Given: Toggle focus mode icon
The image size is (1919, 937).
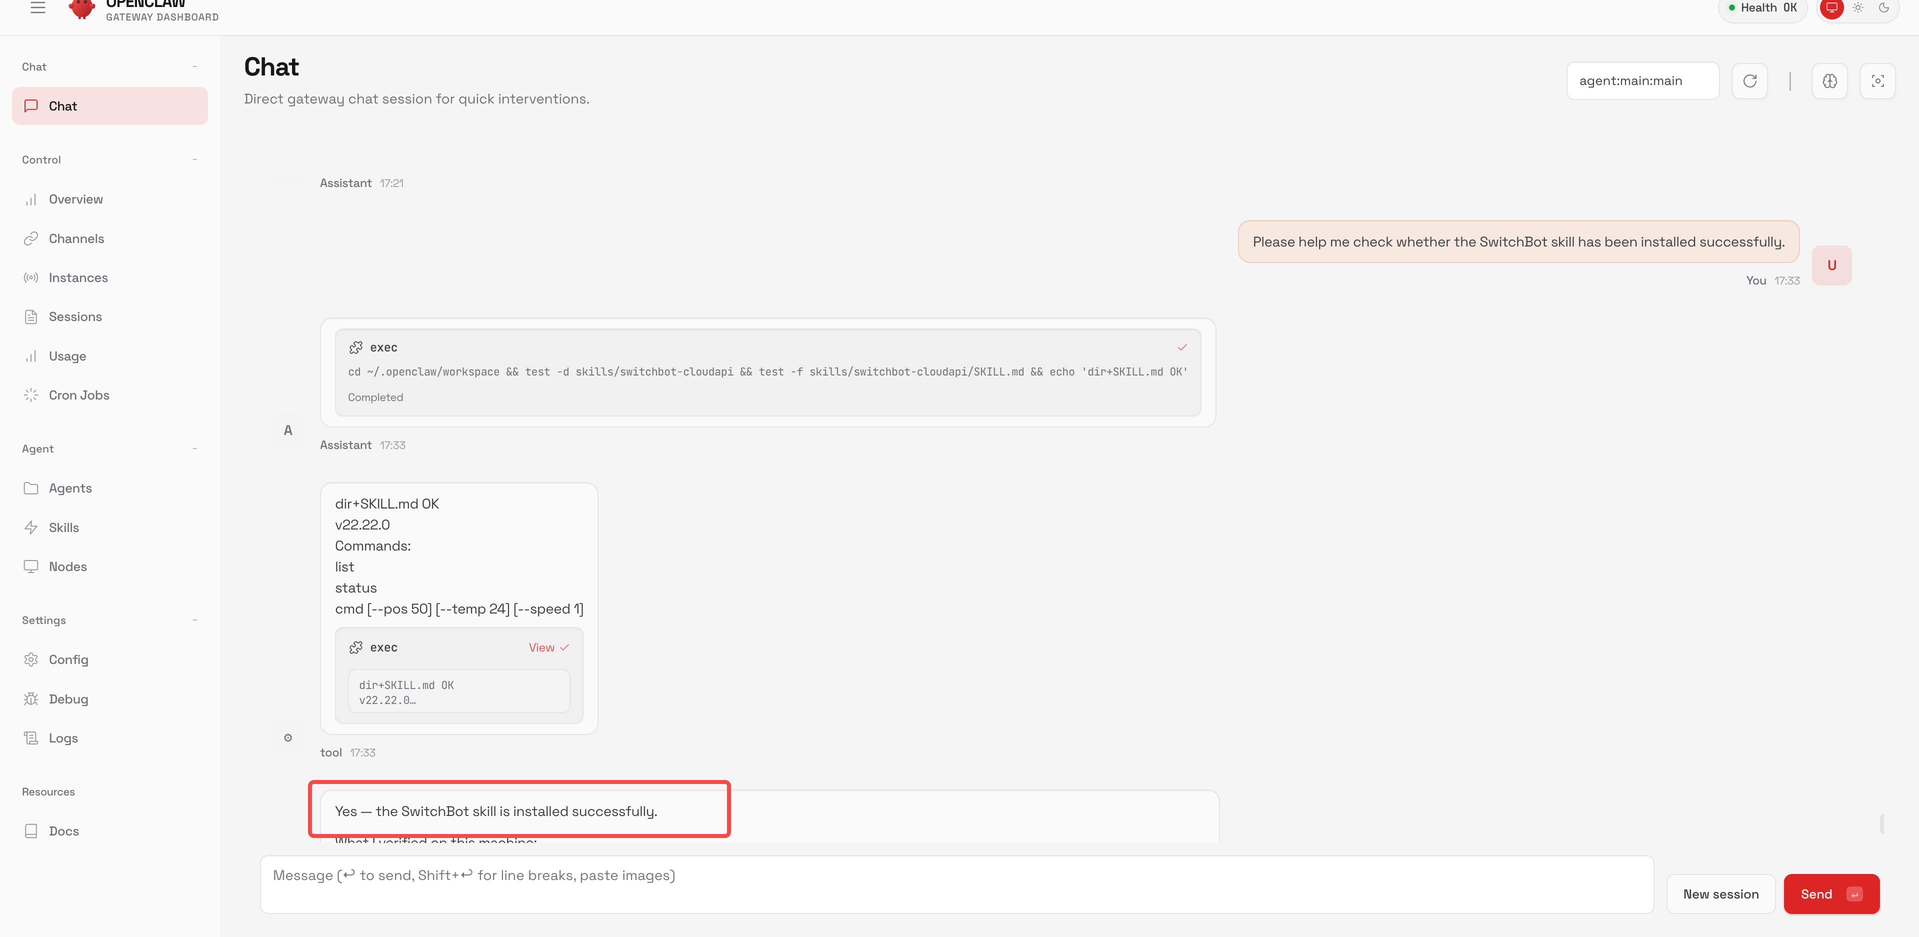Looking at the screenshot, I should pos(1877,80).
